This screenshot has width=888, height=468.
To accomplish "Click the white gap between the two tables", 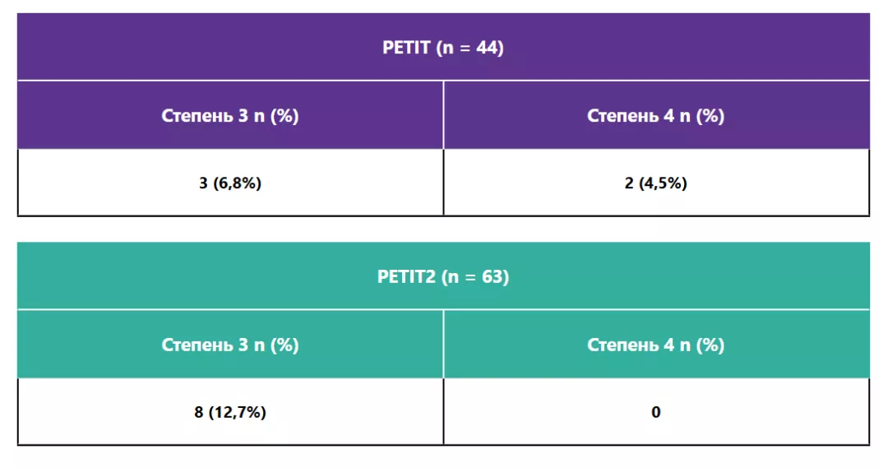I will tap(443, 229).
